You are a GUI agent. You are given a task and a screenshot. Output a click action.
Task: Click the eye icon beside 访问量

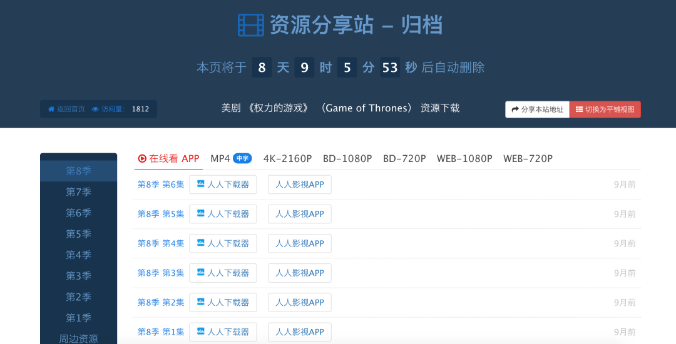pyautogui.click(x=95, y=109)
